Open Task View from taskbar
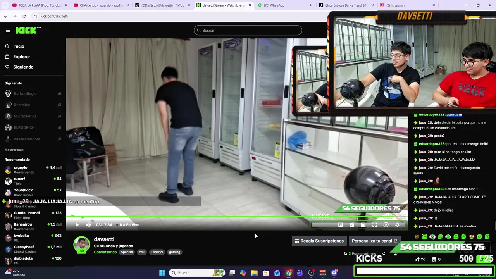Image resolution: width=496 pixels, height=279 pixels. (x=232, y=273)
